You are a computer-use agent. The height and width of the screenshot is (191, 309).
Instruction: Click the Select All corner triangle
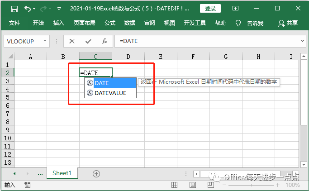[10, 57]
